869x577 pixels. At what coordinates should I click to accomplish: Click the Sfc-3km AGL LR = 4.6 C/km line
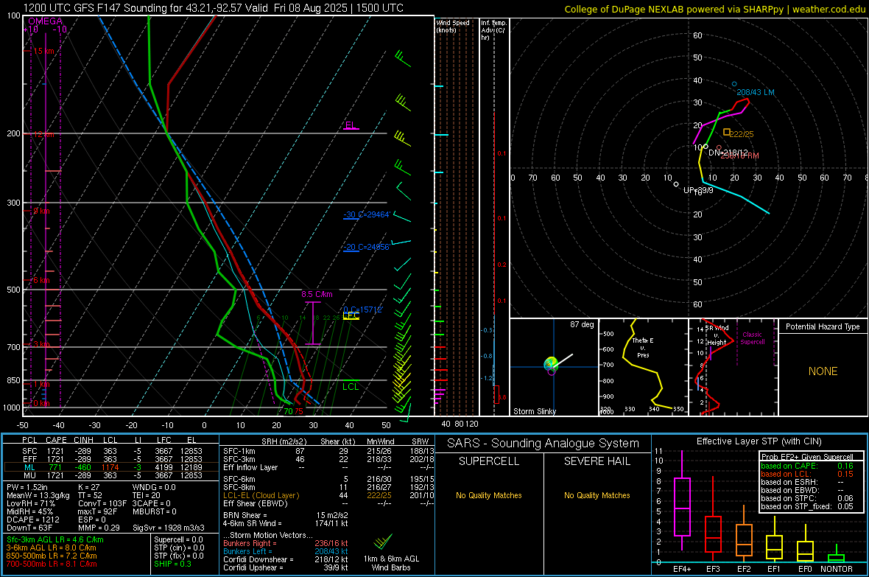55,539
